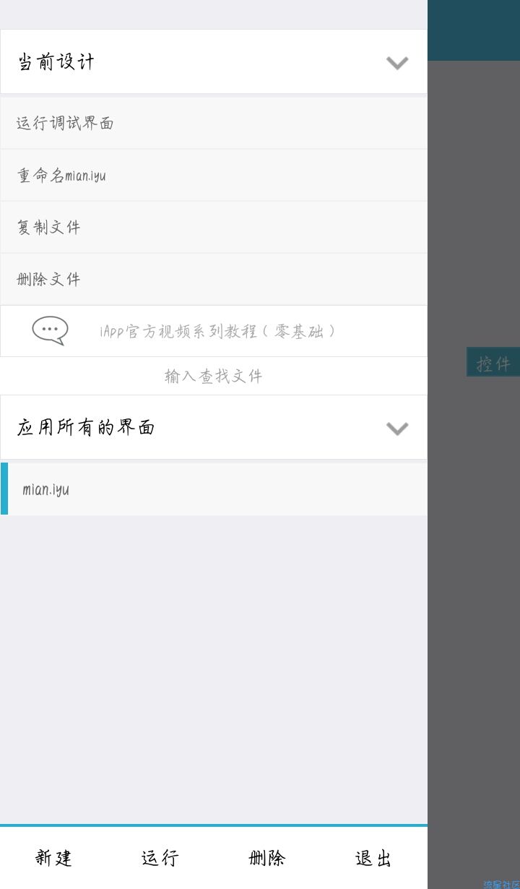Screen dimensions: 520x889
Task: Select the 复制文件 option
Action: tap(214, 227)
